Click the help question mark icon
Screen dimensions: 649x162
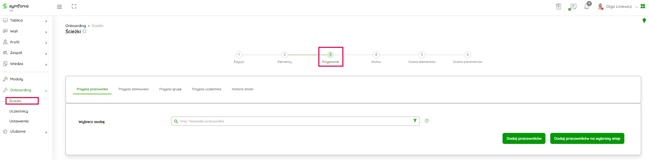[427, 121]
